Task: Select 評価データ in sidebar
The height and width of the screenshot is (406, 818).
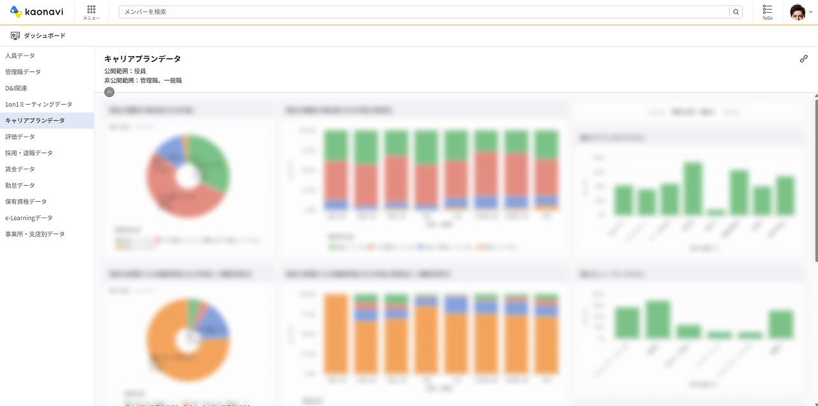Action: [20, 137]
